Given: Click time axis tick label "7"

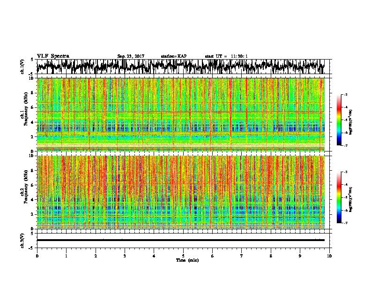Looking at the screenshot, I should (x=242, y=256).
